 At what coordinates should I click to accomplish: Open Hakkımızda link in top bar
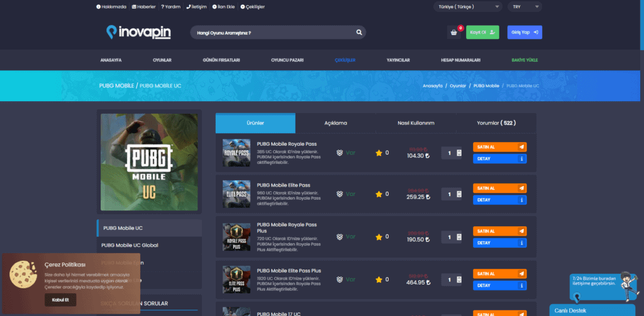pyautogui.click(x=111, y=6)
